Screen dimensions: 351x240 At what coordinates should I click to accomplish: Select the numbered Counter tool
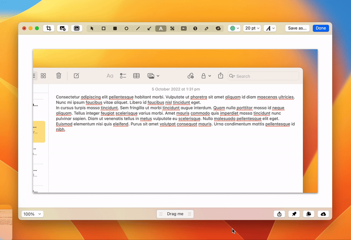(195, 28)
